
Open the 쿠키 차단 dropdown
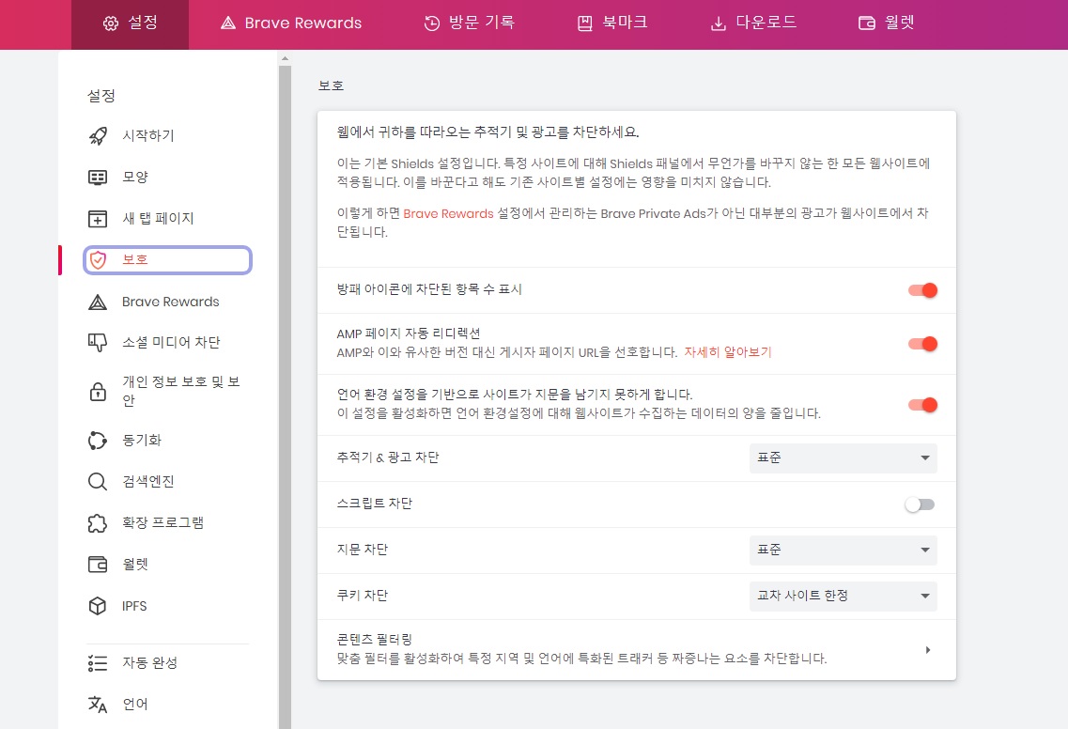tap(844, 597)
